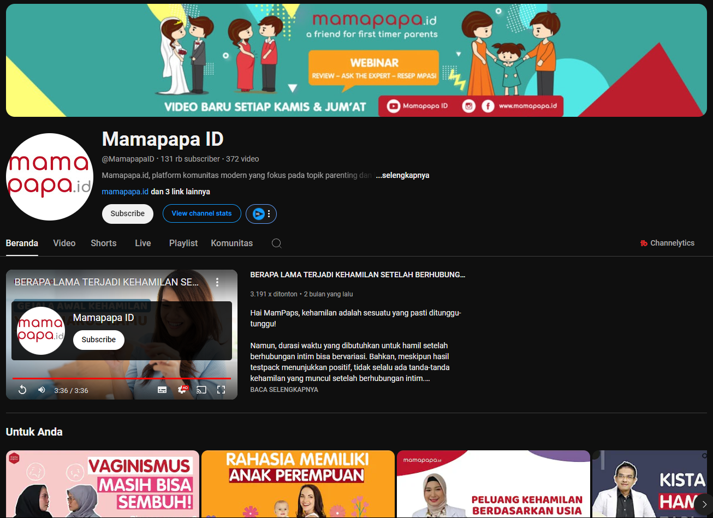This screenshot has width=713, height=518.
Task: Expand video description via BACA SELENGKAPNYA
Action: 284,390
